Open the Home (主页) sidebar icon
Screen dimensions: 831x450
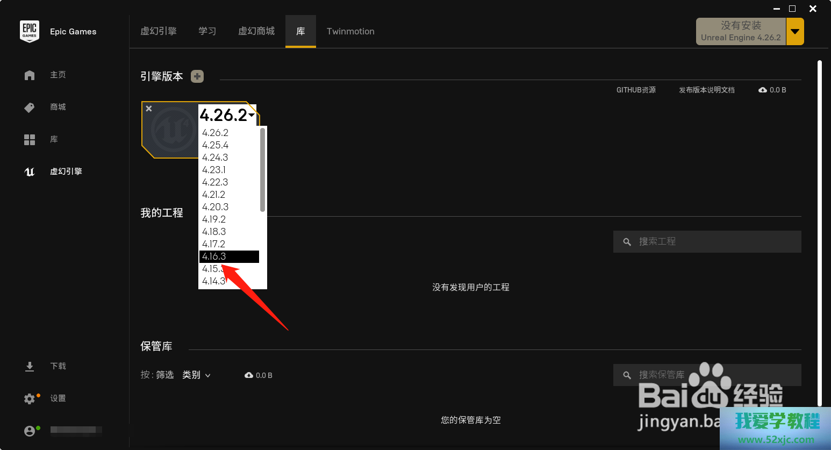tap(30, 75)
